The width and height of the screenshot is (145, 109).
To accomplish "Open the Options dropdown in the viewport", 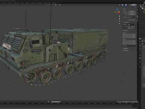I will click(x=135, y=7).
